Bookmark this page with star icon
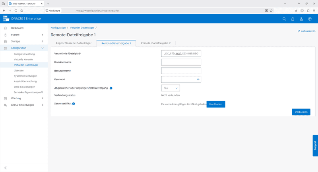318x172 pixels. point(271,11)
